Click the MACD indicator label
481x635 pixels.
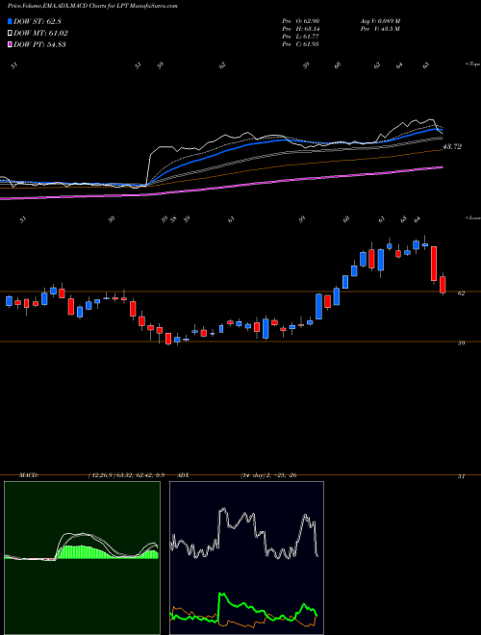pos(28,475)
